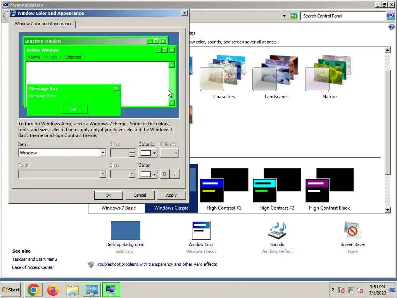Viewport: 397px width, 298px height.
Task: Toggle the Bold font button
Action: (164, 174)
